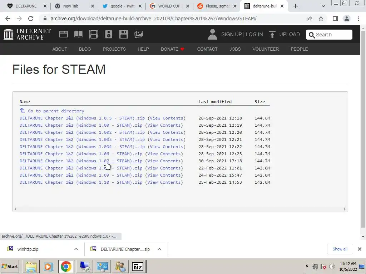Open the Internet Archive texts book icon
This screenshot has height=274, width=366.
coord(78,34)
